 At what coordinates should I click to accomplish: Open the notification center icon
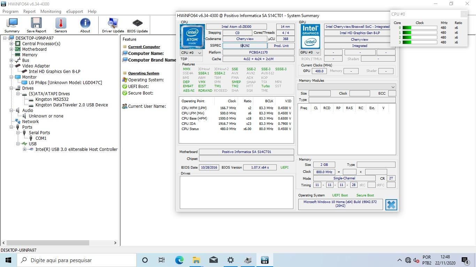click(465, 260)
